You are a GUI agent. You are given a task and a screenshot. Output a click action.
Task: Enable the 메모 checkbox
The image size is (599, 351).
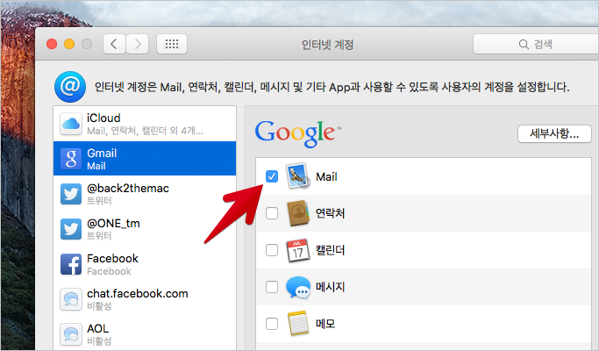[x=272, y=324]
